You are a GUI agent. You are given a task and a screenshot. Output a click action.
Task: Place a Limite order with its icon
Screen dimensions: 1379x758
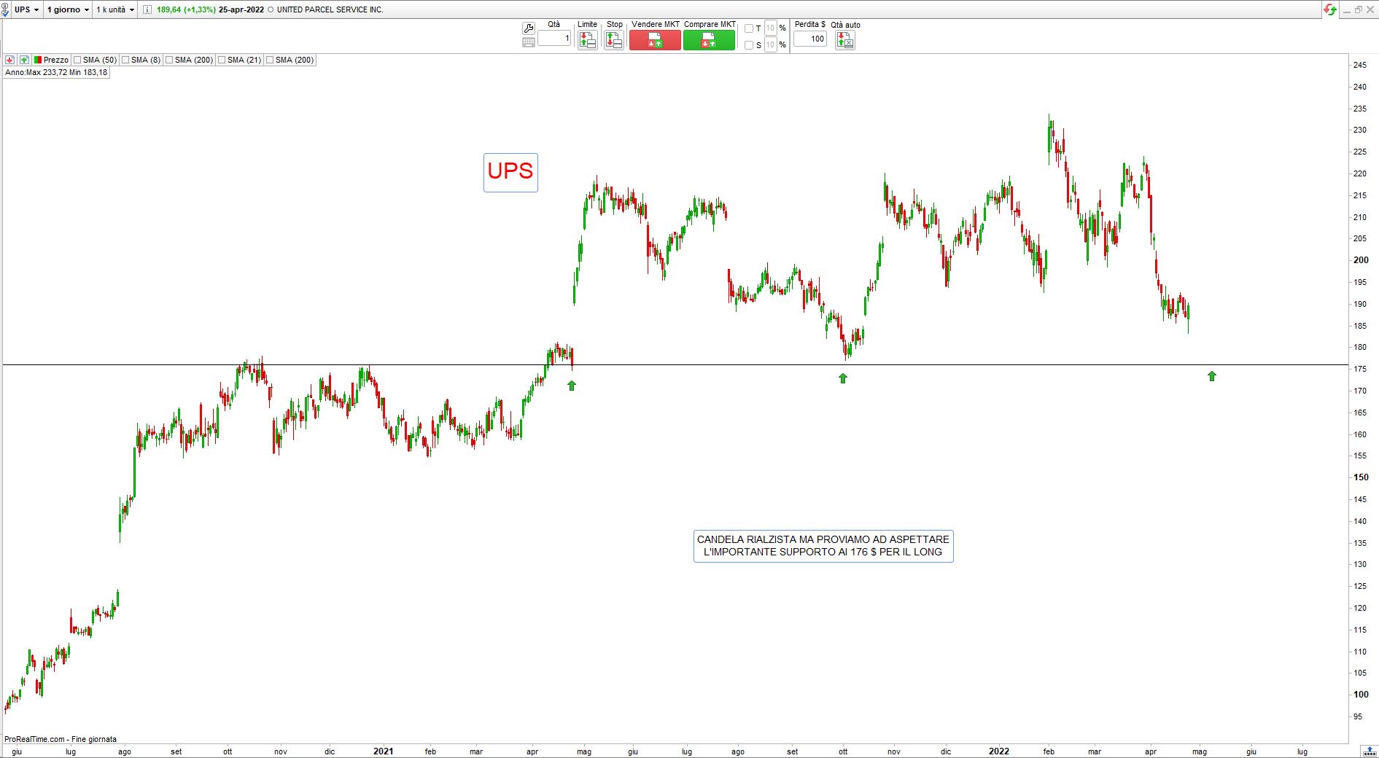587,40
